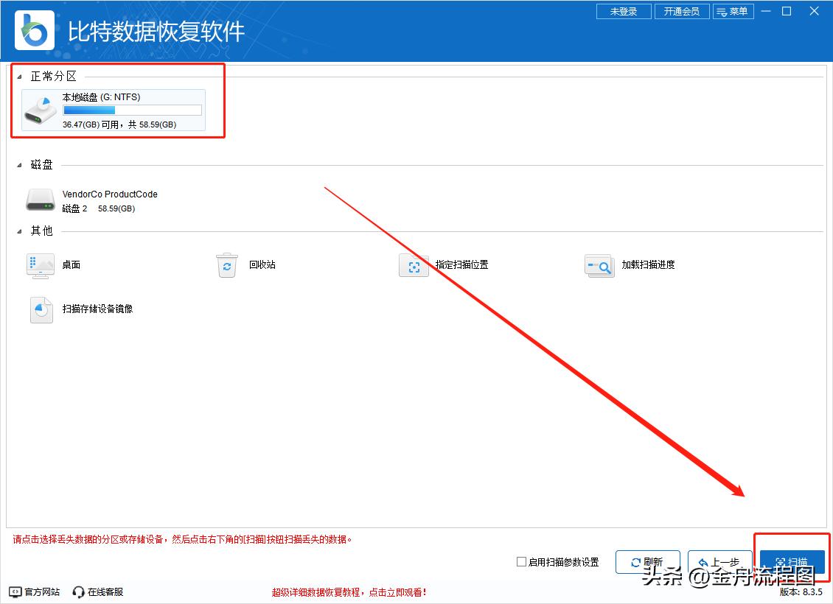This screenshot has height=604, width=833.
Task: Enable 启用扫描参数设置 checkbox
Action: pos(520,561)
